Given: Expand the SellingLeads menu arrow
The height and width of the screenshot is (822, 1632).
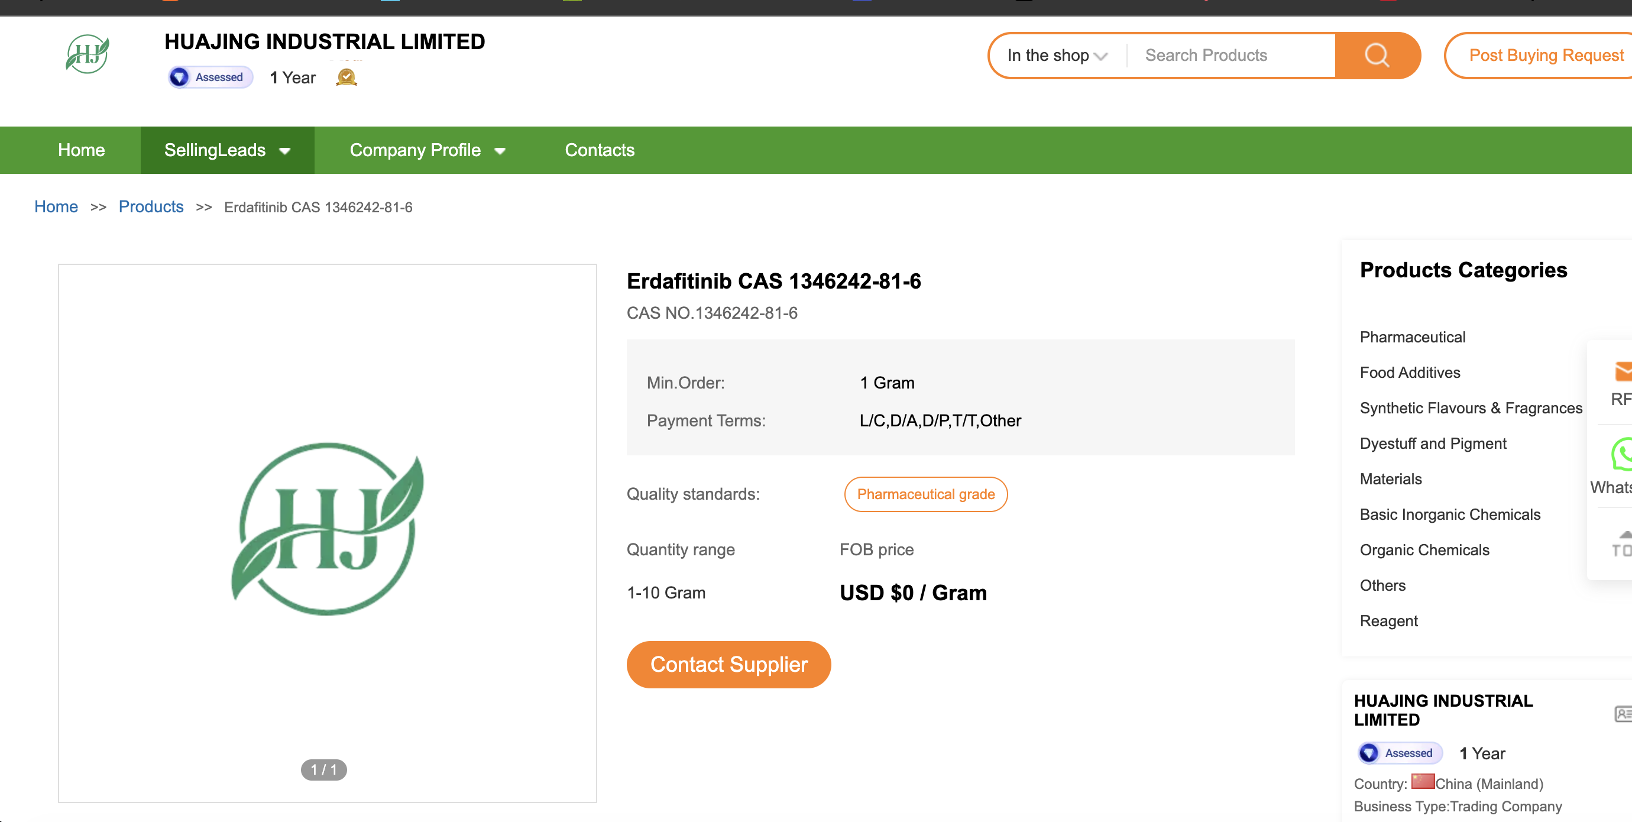Looking at the screenshot, I should pyautogui.click(x=284, y=151).
